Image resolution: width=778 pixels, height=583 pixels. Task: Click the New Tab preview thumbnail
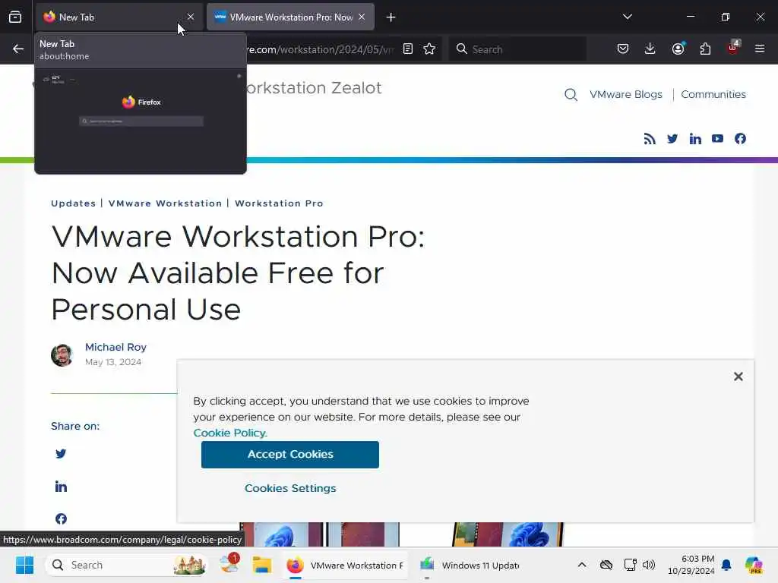tap(141, 121)
